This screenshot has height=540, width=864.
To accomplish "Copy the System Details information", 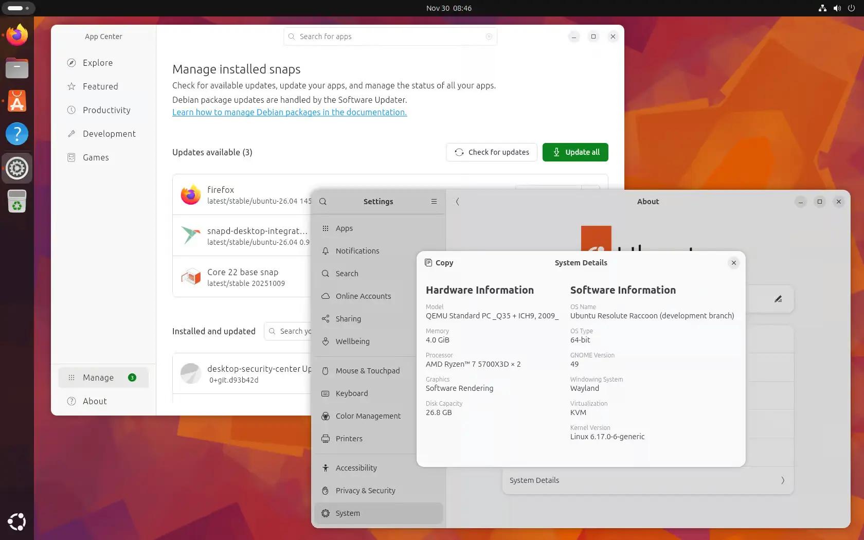I will click(438, 262).
